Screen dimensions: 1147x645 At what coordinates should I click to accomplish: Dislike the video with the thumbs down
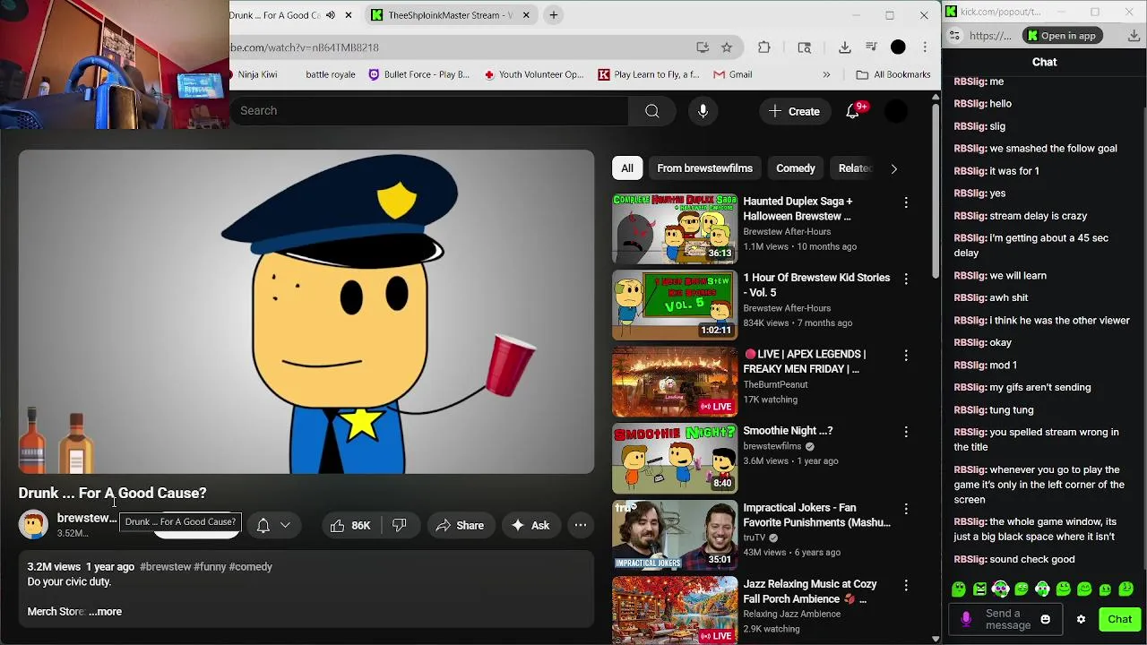pos(400,526)
